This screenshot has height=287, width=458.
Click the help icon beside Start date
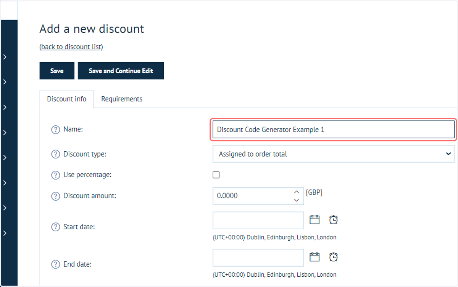56,227
